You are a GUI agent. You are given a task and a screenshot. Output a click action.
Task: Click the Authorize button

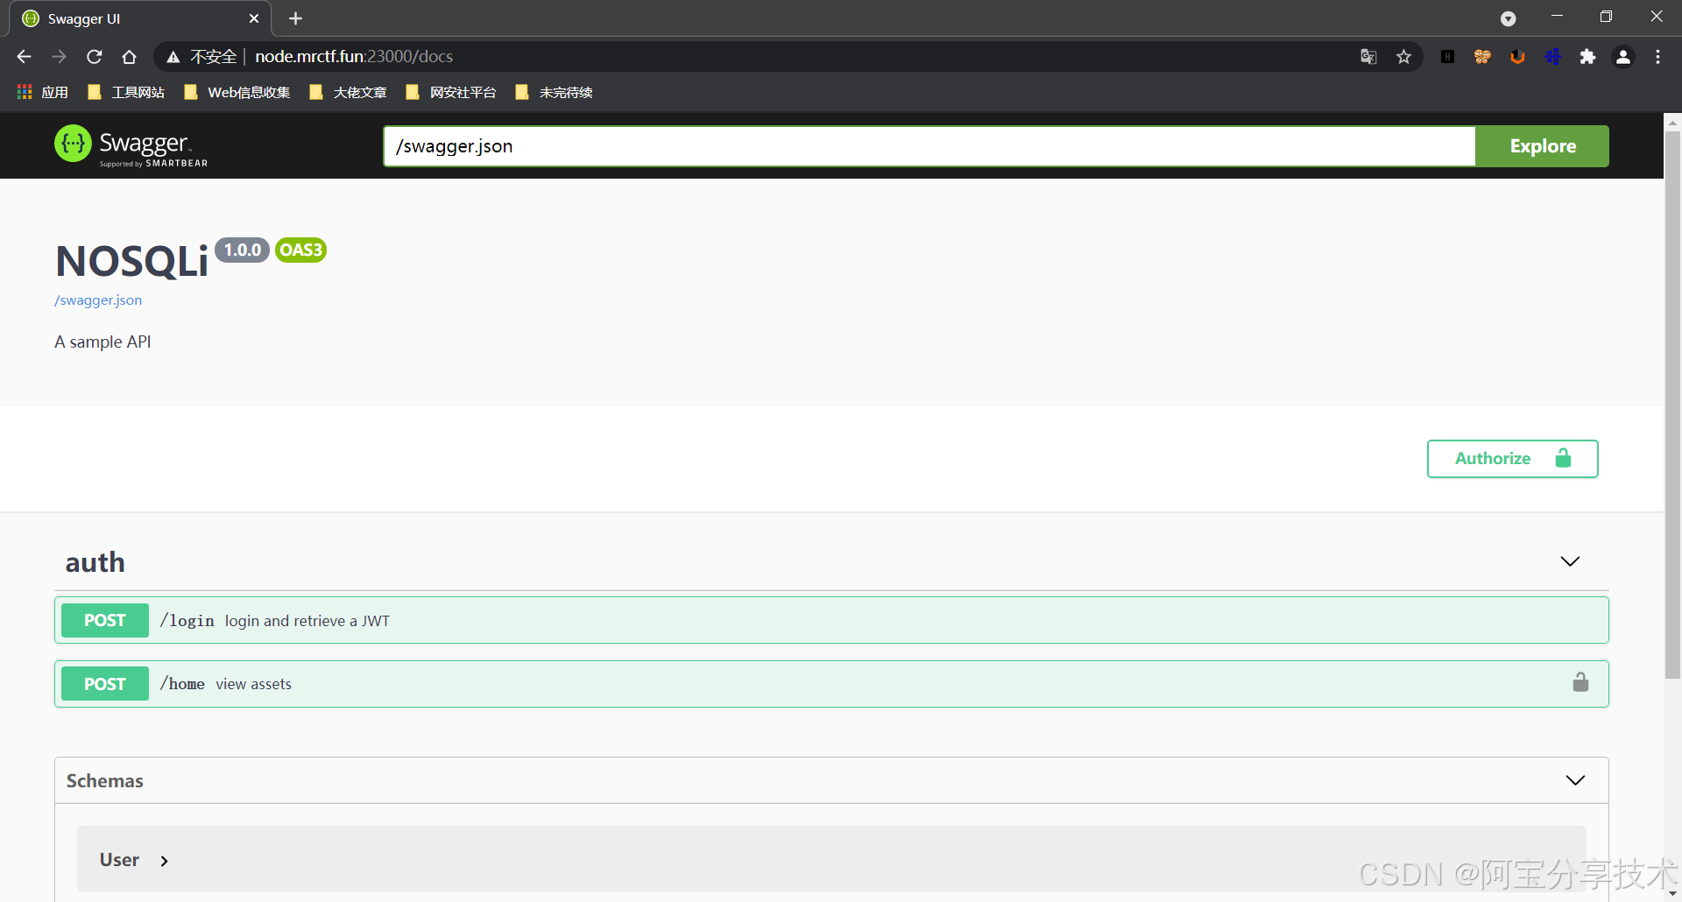pos(1513,459)
